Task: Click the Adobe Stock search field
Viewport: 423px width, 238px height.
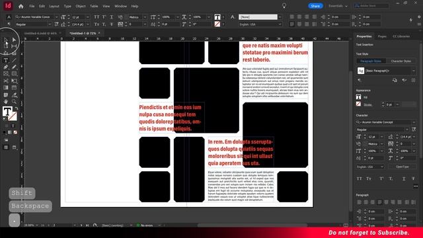Action: point(371,6)
